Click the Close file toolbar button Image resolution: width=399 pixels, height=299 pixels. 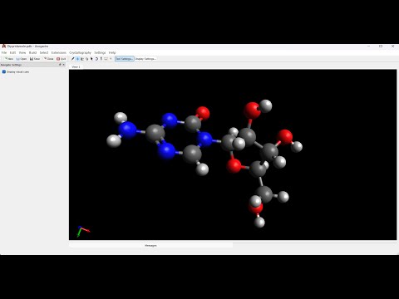(48, 59)
